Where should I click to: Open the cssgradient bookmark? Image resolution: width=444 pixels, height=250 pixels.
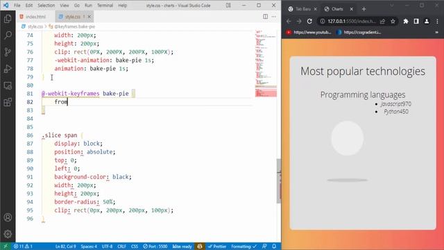pos(359,33)
